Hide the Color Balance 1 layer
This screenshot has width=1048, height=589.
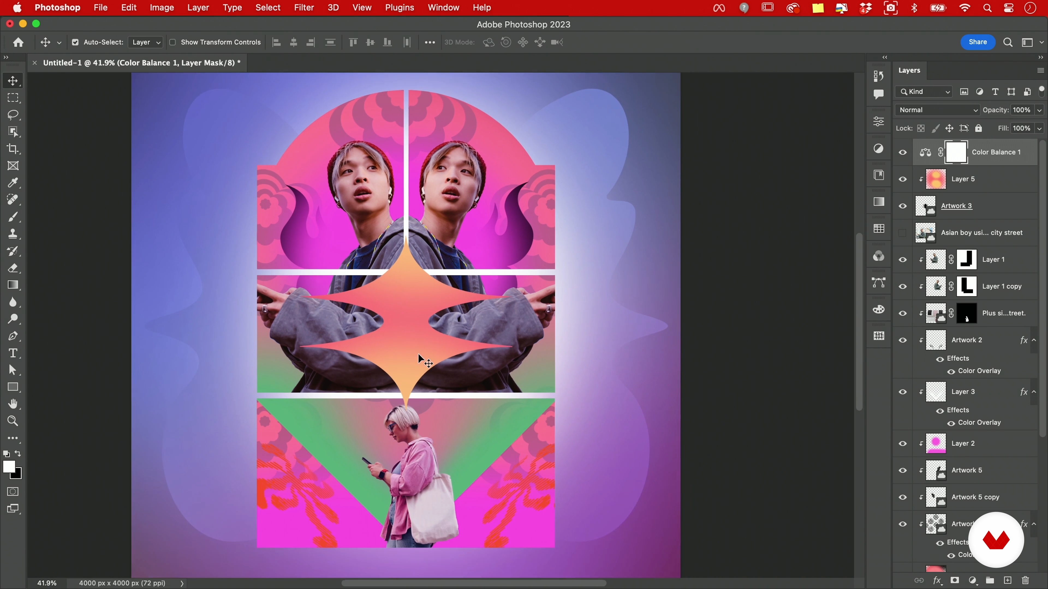pos(903,152)
